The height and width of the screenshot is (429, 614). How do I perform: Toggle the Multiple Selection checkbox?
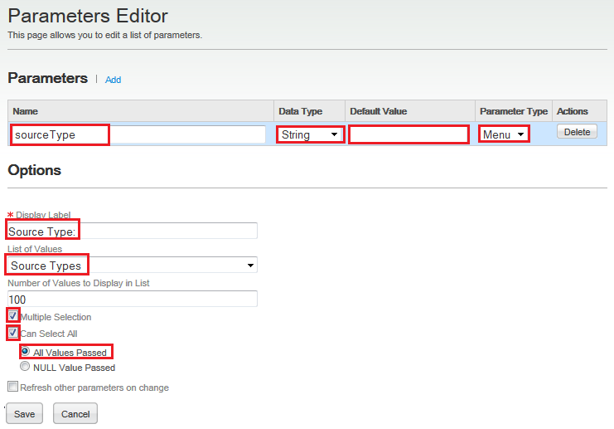(13, 315)
